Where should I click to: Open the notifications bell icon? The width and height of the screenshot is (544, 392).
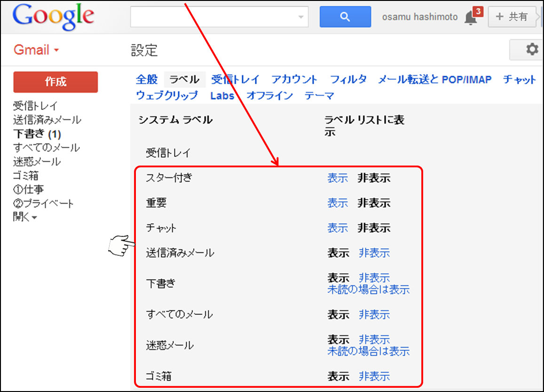tap(471, 17)
